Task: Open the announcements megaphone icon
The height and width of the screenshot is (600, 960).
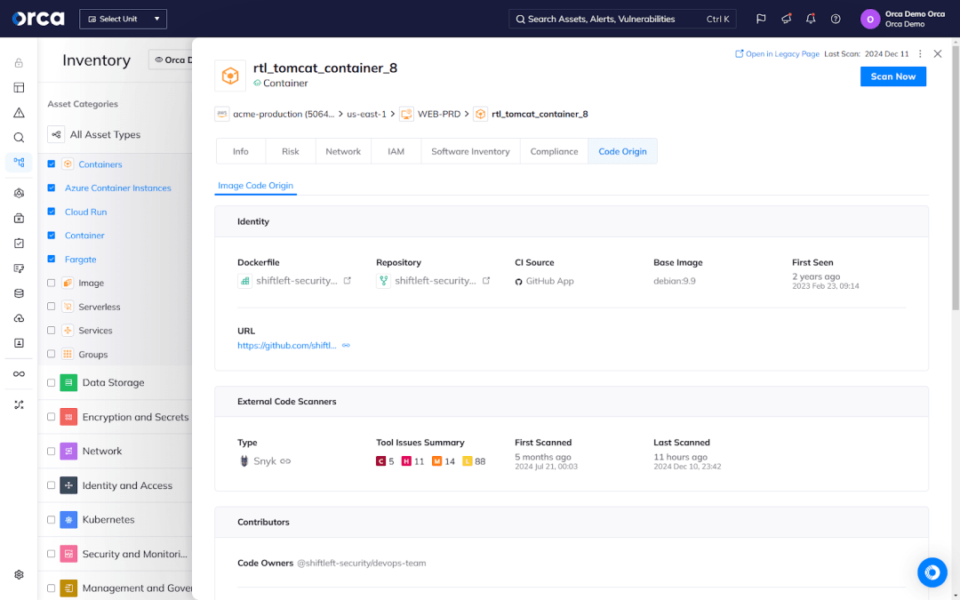Action: (x=786, y=19)
